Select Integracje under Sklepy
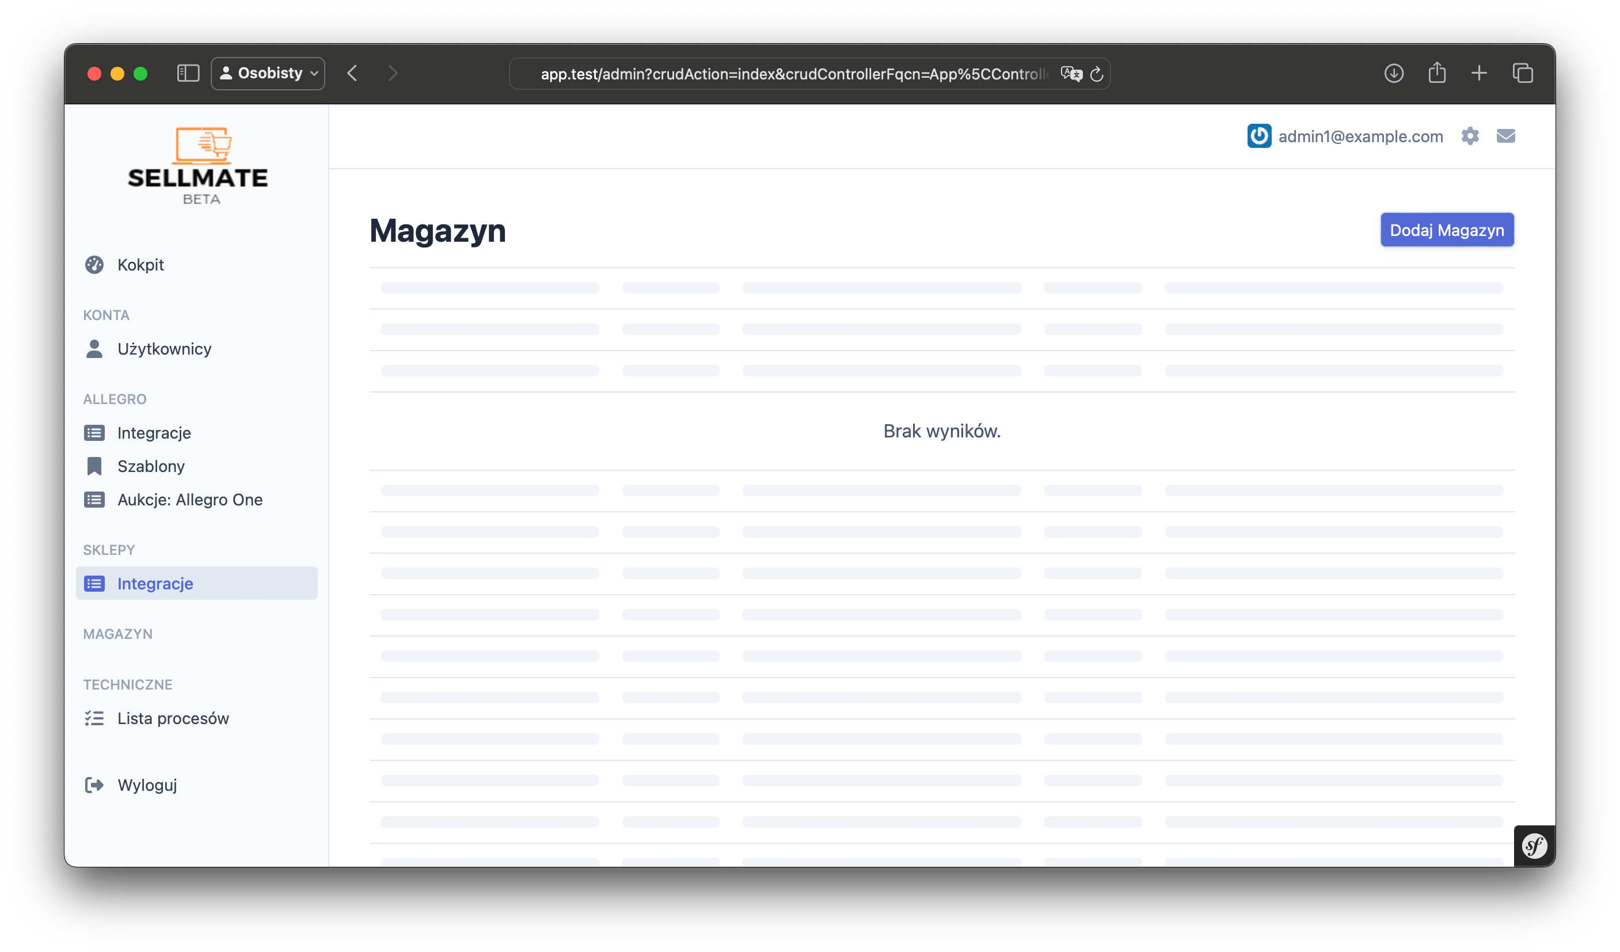 click(197, 584)
